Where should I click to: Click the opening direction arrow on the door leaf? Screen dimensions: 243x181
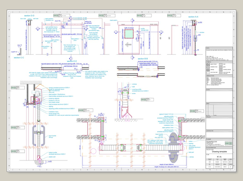(128, 45)
